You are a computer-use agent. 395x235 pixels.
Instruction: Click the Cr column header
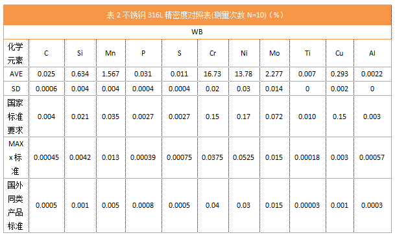pos(213,53)
